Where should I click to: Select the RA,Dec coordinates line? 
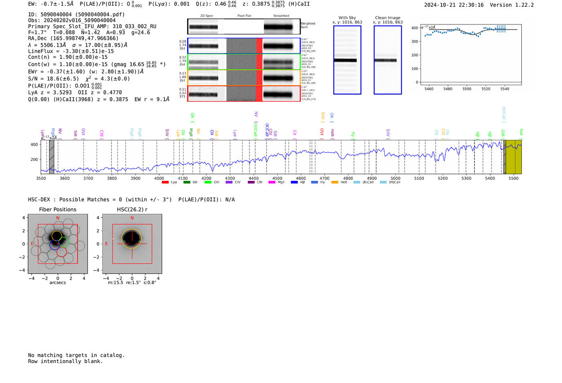pyautogui.click(x=73, y=39)
